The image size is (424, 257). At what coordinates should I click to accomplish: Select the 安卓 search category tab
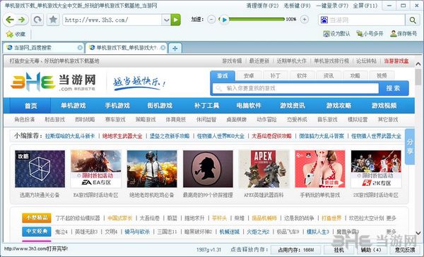click(249, 76)
